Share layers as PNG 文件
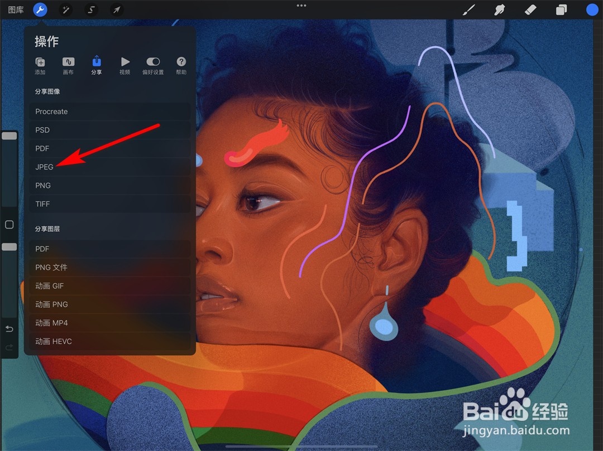 point(109,267)
